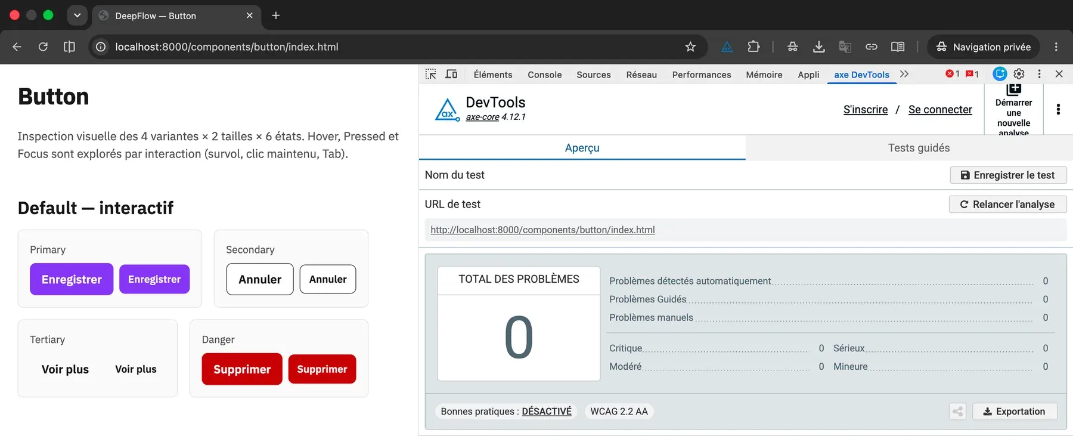Switch to the Console tab

tap(544, 75)
